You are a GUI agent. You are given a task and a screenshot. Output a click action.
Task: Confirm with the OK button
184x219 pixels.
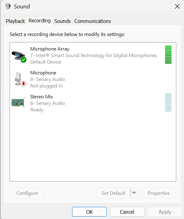[89, 212]
